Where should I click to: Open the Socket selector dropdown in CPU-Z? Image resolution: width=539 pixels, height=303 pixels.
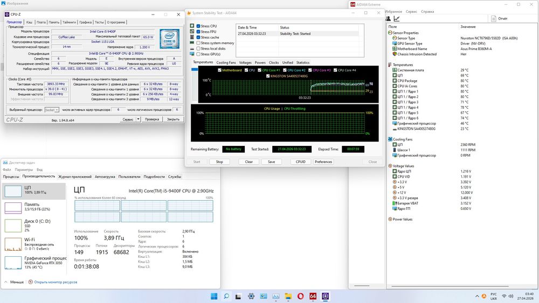click(x=52, y=110)
